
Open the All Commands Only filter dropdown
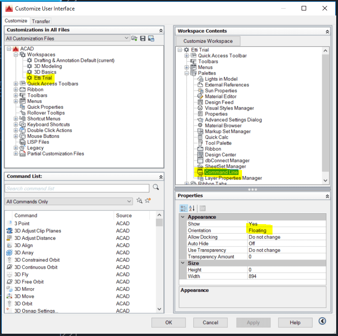click(129, 201)
